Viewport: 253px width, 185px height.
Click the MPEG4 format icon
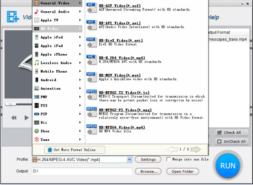pyautogui.click(x=92, y=129)
